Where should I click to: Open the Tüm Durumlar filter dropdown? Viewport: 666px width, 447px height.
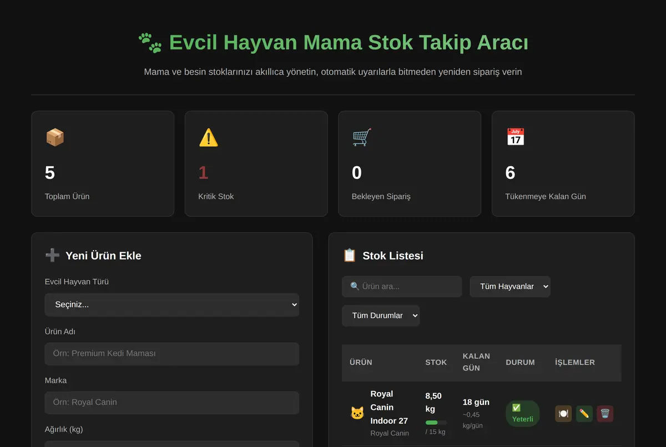coord(381,315)
